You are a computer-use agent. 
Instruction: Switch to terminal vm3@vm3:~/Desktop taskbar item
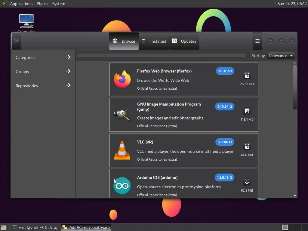click(x=35, y=227)
